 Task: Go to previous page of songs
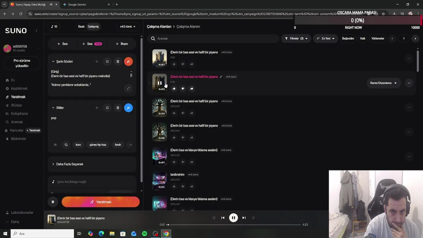pyautogui.click(x=392, y=39)
